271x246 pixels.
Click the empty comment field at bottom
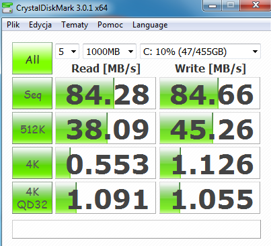[137, 229]
